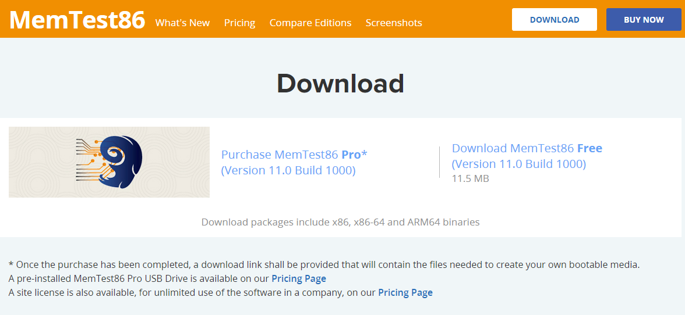The image size is (685, 315).
Task: Open Compare Editions in the header
Action: [x=310, y=23]
